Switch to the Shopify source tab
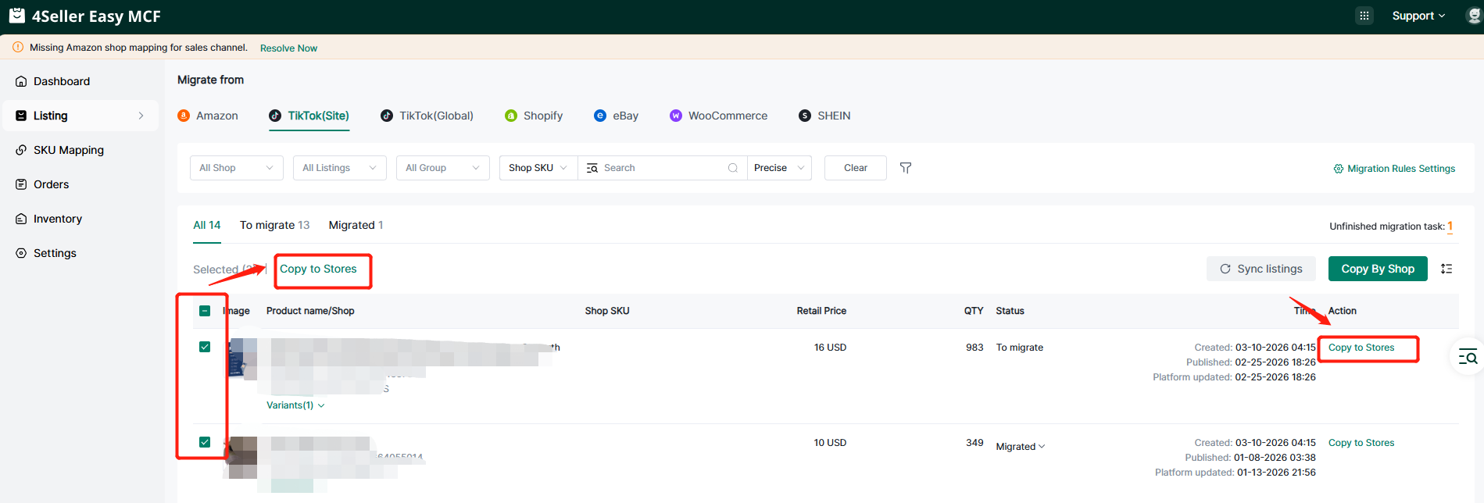 [x=534, y=116]
